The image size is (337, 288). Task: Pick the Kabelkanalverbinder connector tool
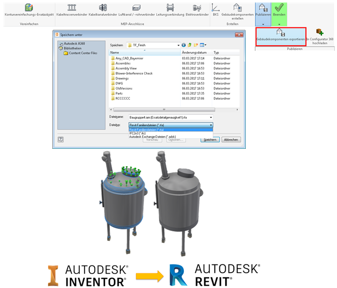click(x=103, y=10)
